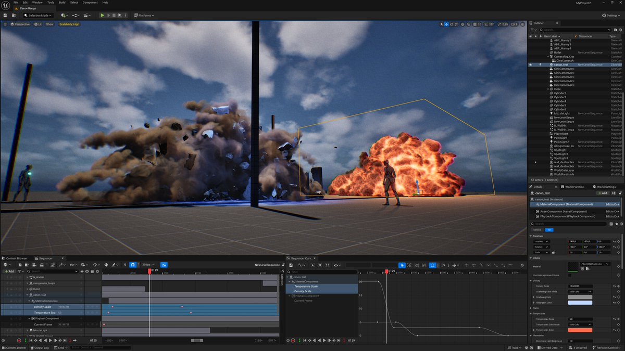Image resolution: width=625 pixels, height=351 pixels.
Task: Select the General filter in Details
Action: (537, 229)
